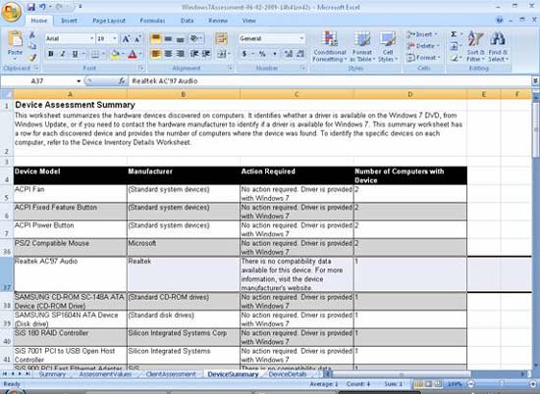The height and width of the screenshot is (394, 540).
Task: Click Insert cells button
Action: click(x=422, y=34)
